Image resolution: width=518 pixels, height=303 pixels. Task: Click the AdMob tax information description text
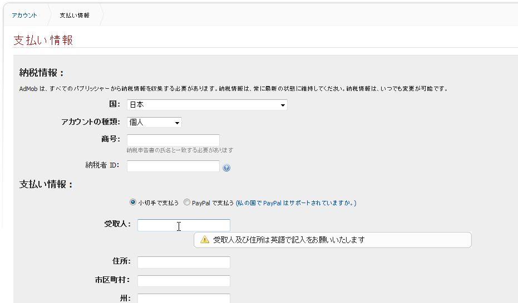tap(233, 88)
